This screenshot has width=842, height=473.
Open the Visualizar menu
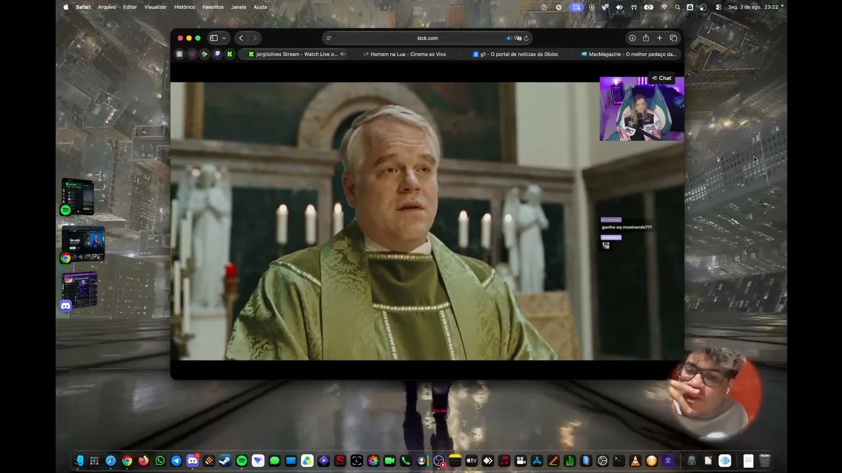click(155, 7)
